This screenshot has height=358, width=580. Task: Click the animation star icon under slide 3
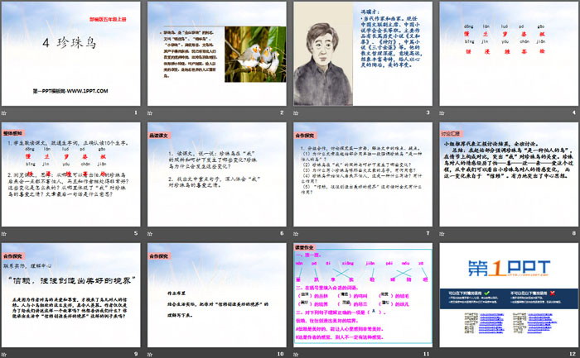click(296, 113)
